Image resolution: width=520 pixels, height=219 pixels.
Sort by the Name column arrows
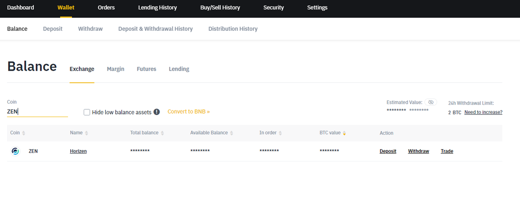[87, 133]
